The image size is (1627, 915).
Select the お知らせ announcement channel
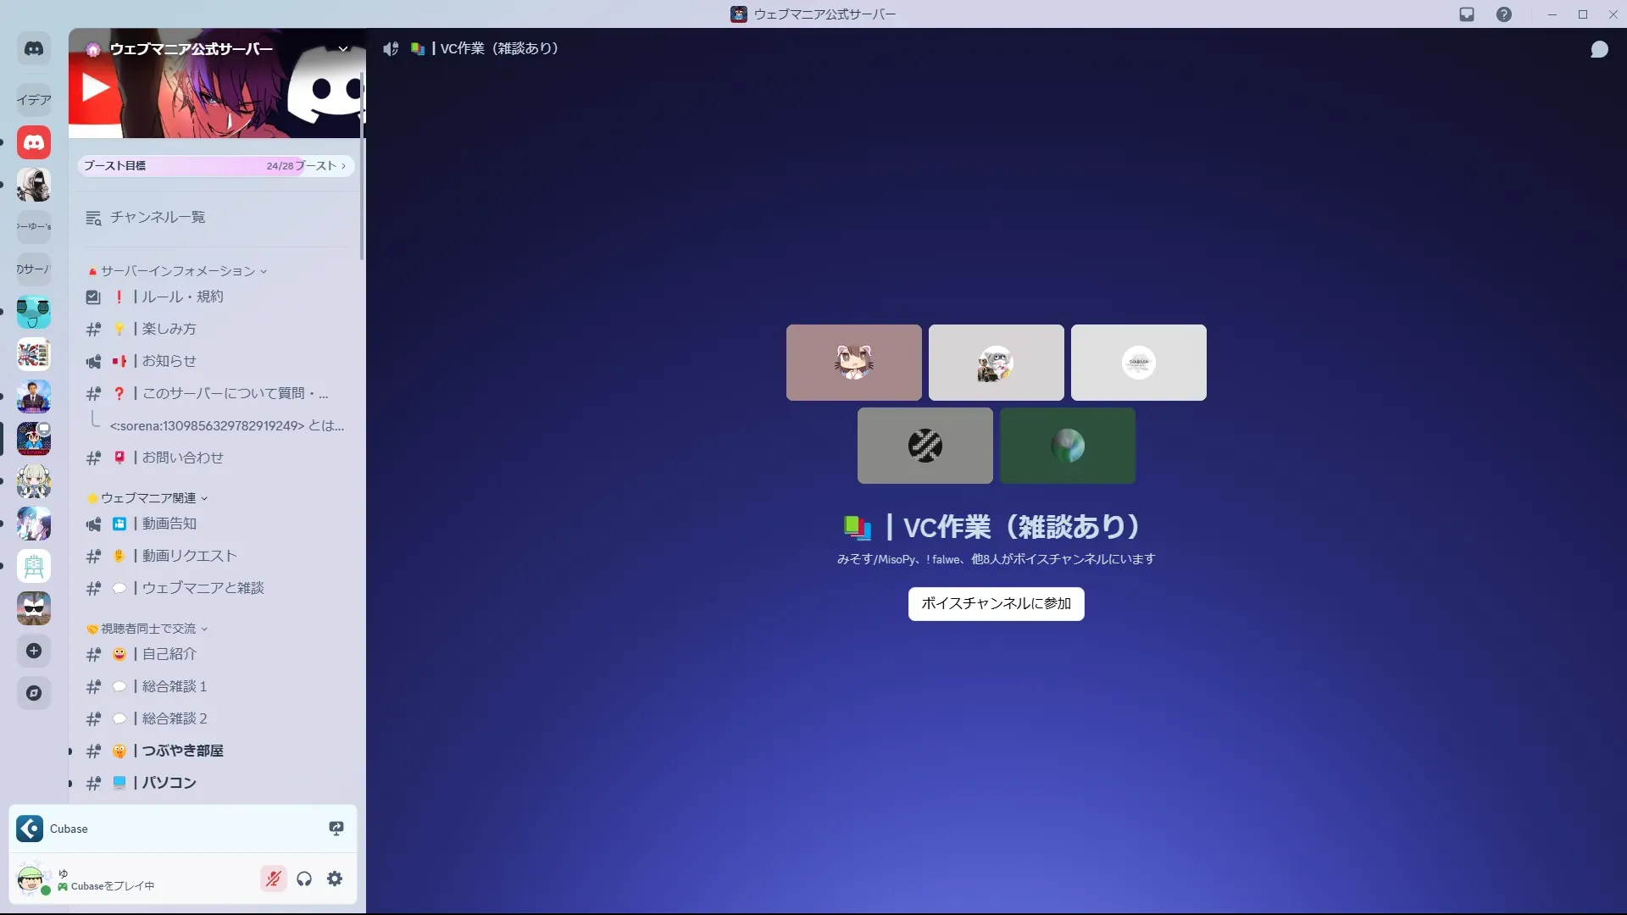(169, 361)
